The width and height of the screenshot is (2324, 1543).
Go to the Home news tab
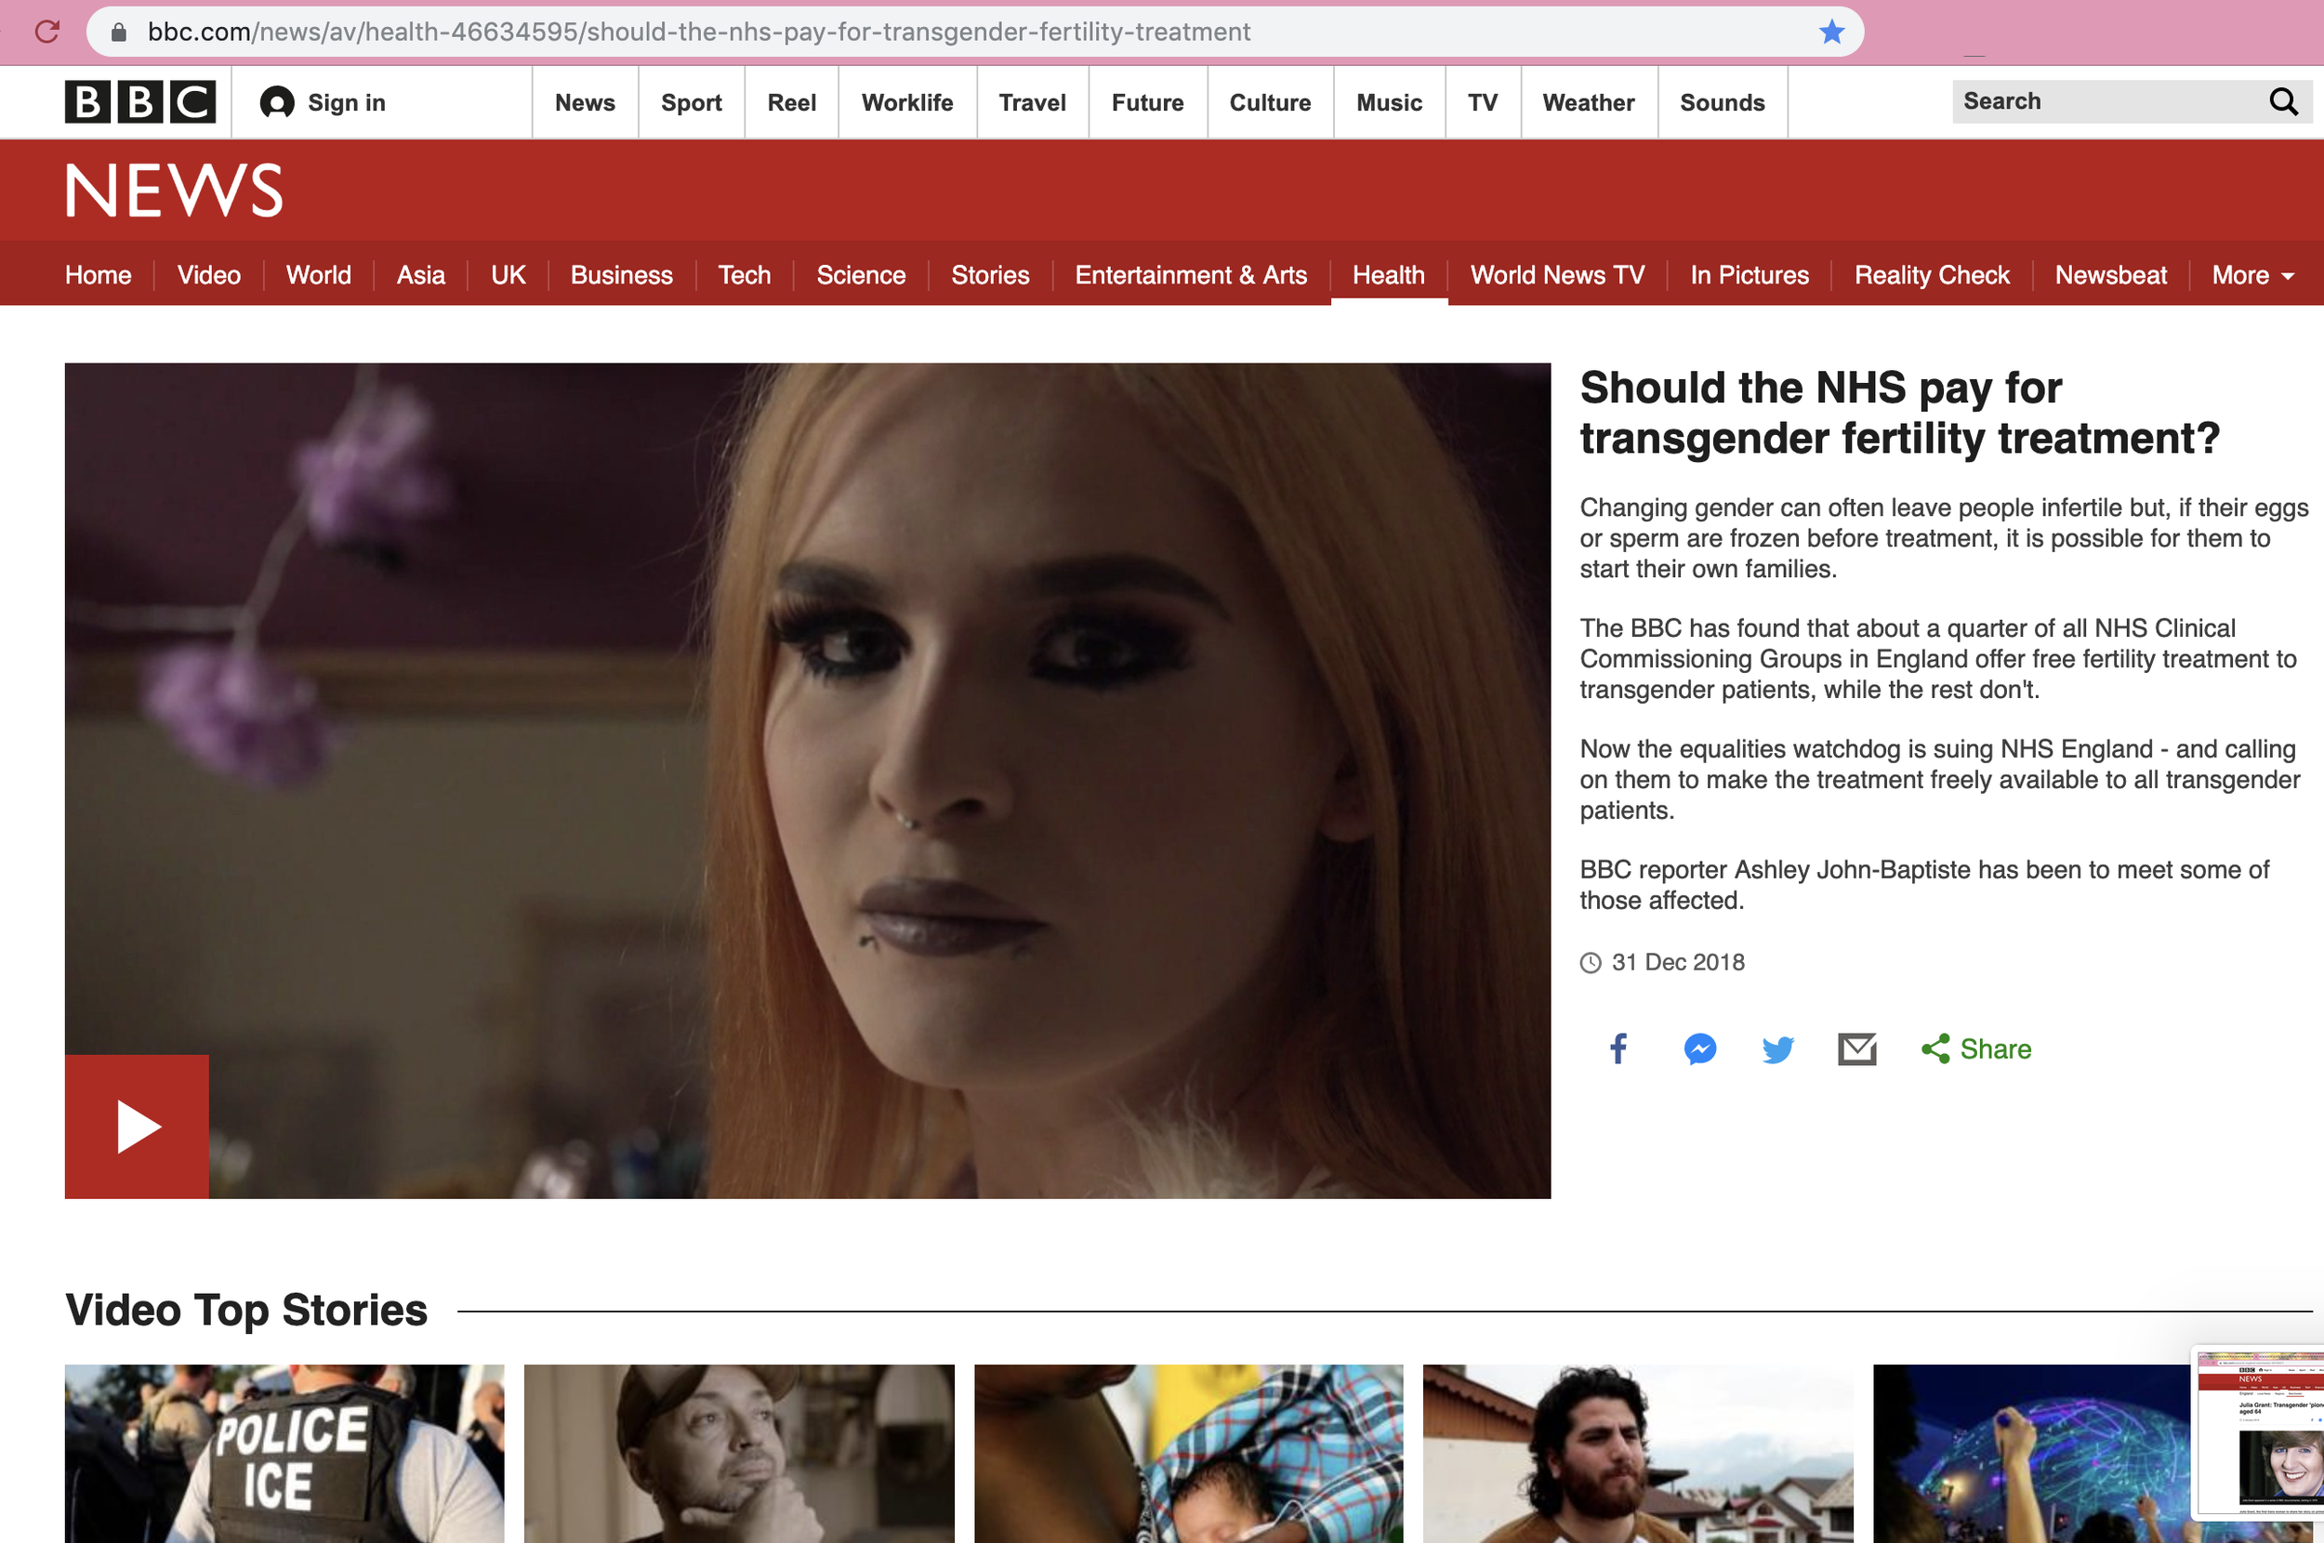[99, 274]
